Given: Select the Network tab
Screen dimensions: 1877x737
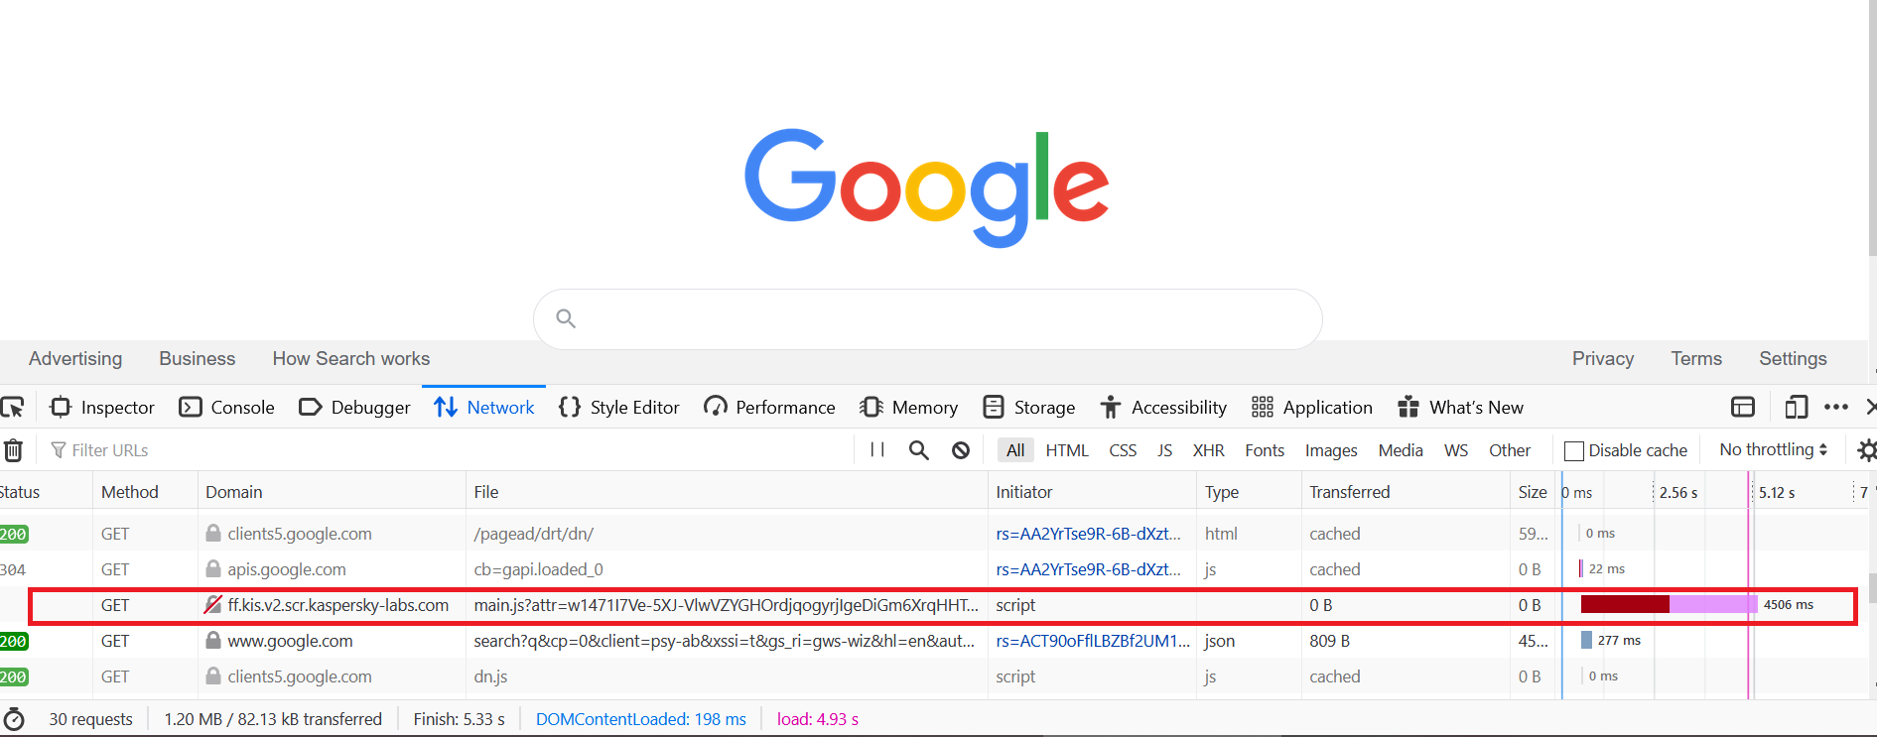Looking at the screenshot, I should (x=484, y=407).
